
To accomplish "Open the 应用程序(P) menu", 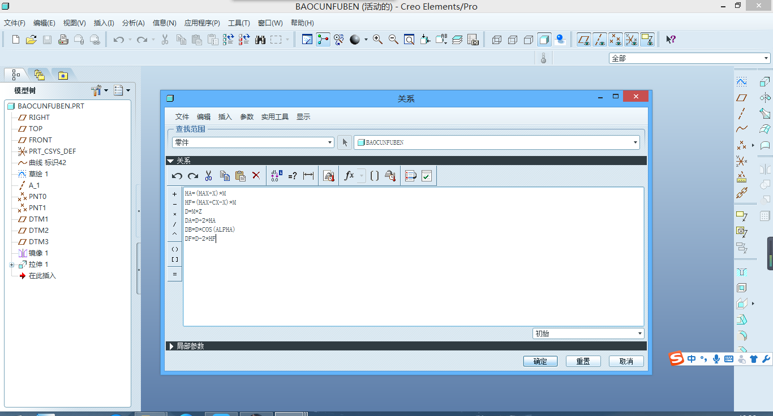I will (202, 23).
